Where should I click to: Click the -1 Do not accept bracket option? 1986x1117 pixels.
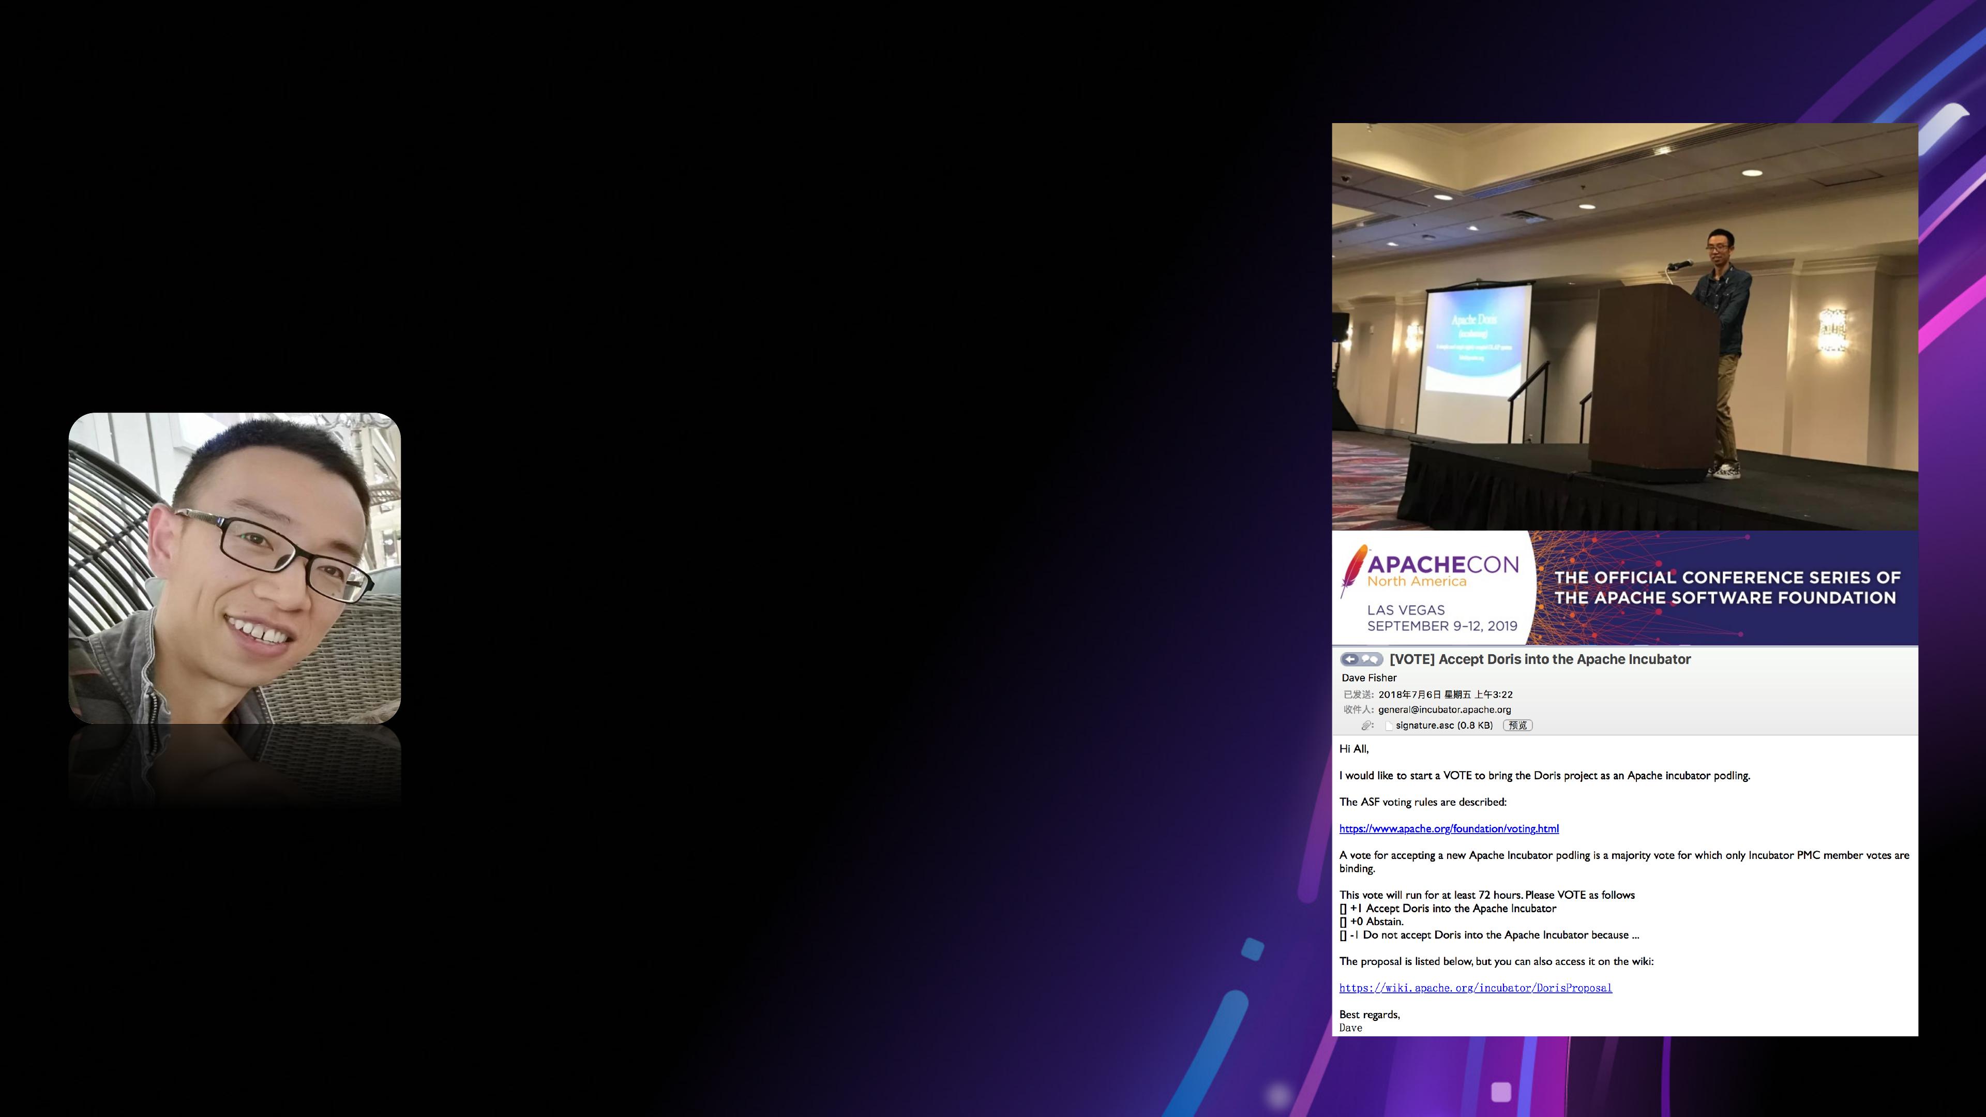click(x=1344, y=935)
